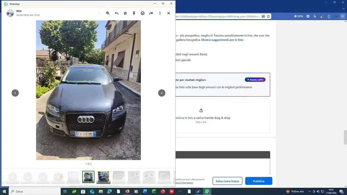Open Microsoft Word from the taskbar

pyautogui.click(x=145, y=191)
